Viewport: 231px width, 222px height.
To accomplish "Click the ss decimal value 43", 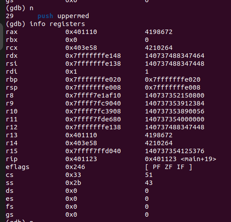I will [x=149, y=183].
